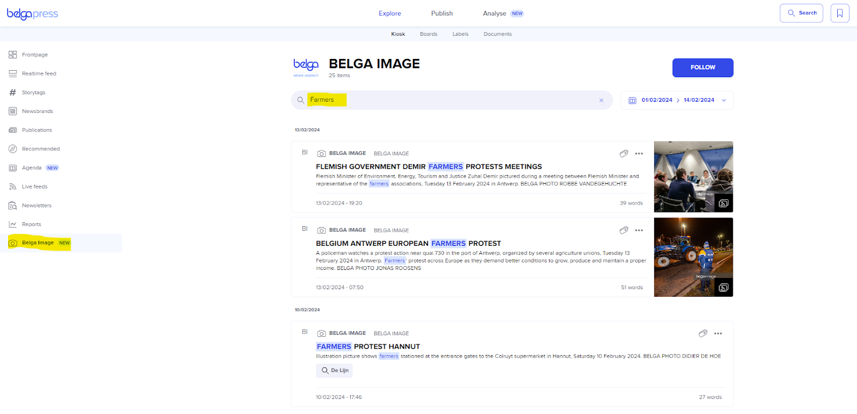Image resolution: width=857 pixels, height=414 pixels.
Task: Open the Explore menu
Action: (x=390, y=13)
